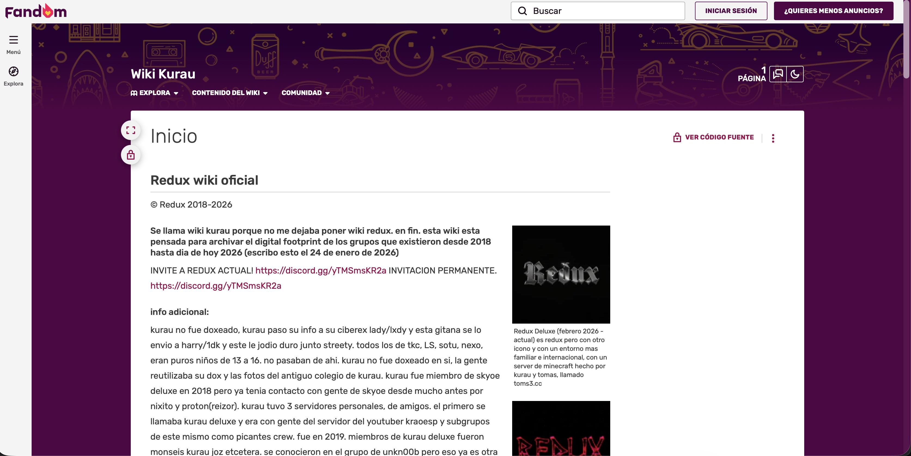911x456 pixels.
Task: Expand content with full-width icon
Action: [x=130, y=130]
